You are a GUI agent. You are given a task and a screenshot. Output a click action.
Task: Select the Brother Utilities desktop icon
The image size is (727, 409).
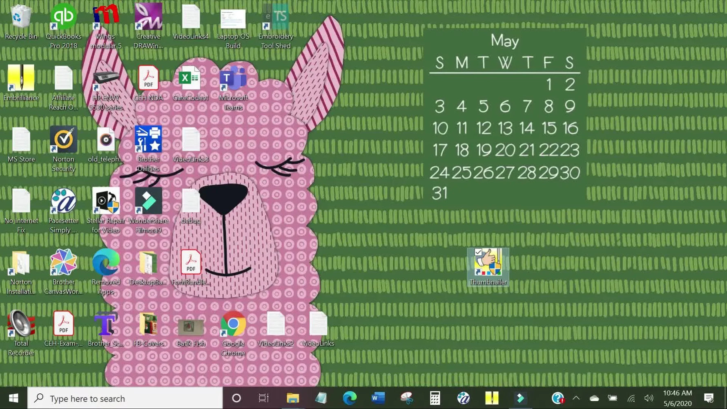[x=148, y=140]
